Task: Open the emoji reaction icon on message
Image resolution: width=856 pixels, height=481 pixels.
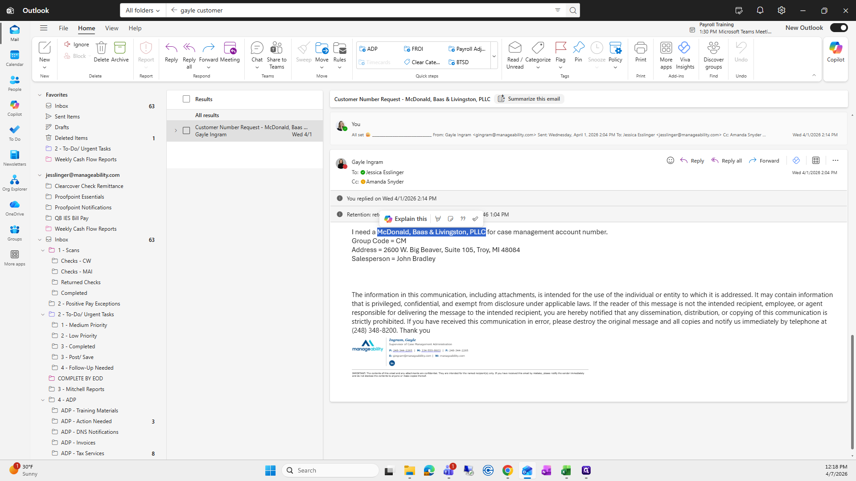Action: pos(670,160)
